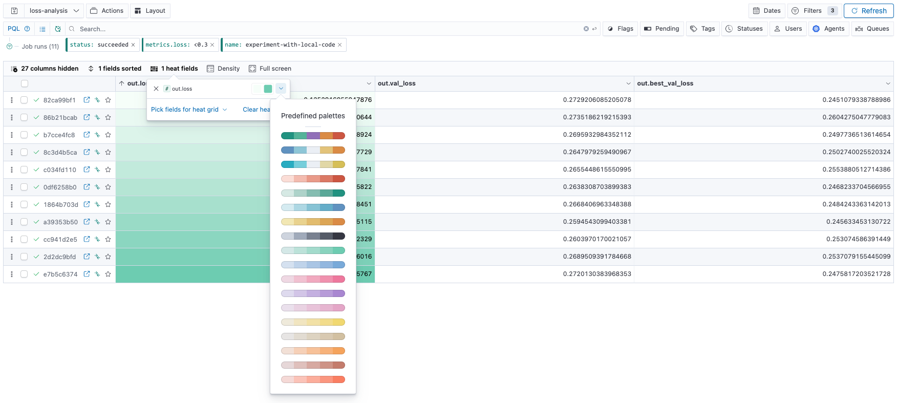Open the Queues filter
This screenshot has height=403, width=897.
872,29
